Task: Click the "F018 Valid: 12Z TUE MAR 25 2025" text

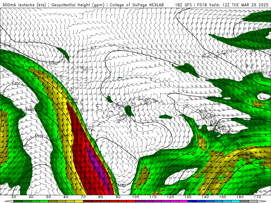Action: (x=233, y=5)
